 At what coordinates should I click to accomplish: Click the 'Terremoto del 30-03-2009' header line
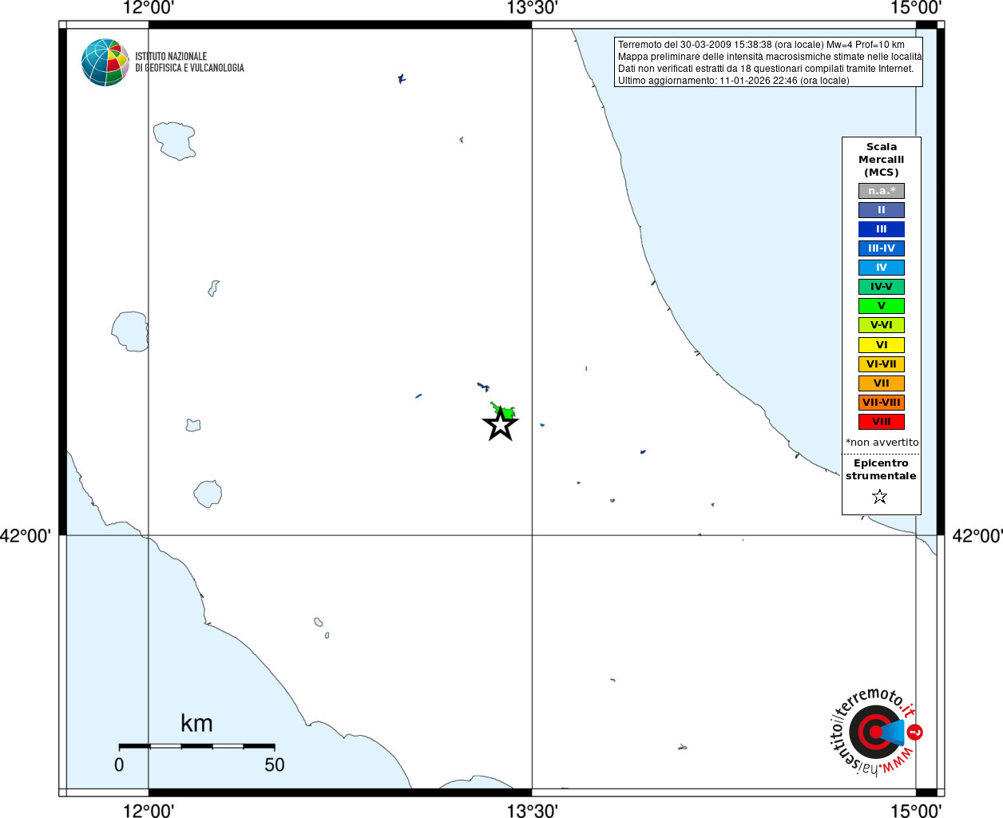click(761, 45)
